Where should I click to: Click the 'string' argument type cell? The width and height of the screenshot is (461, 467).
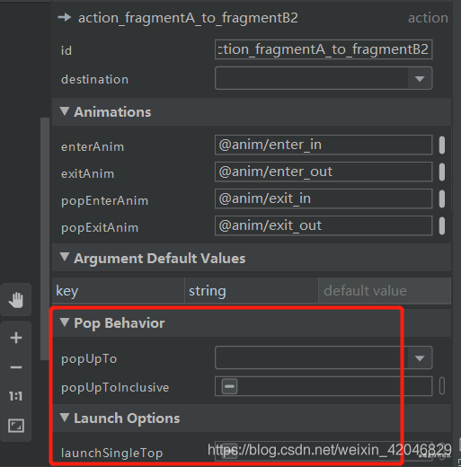tap(252, 291)
